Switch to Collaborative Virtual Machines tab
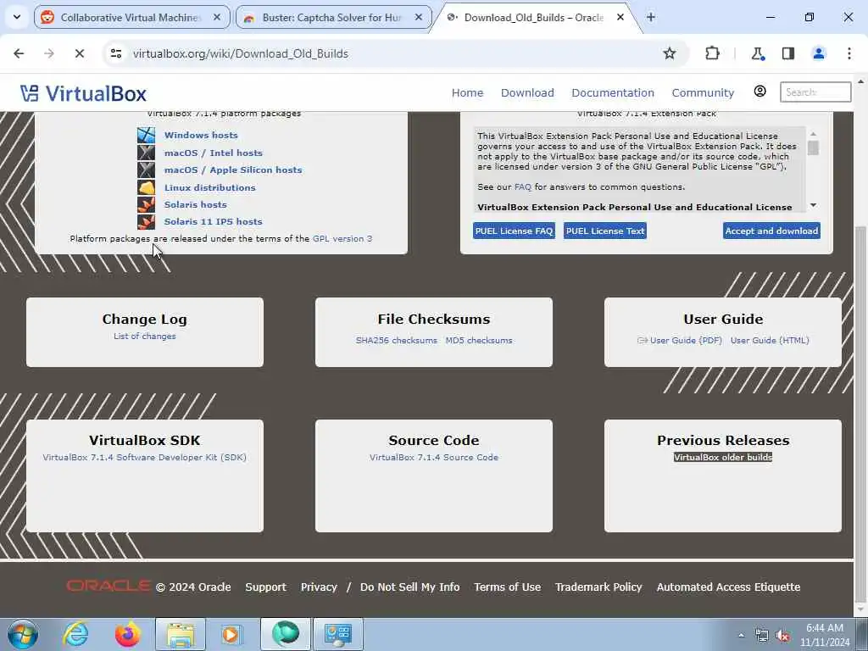Image resolution: width=868 pixels, height=651 pixels. [x=131, y=17]
